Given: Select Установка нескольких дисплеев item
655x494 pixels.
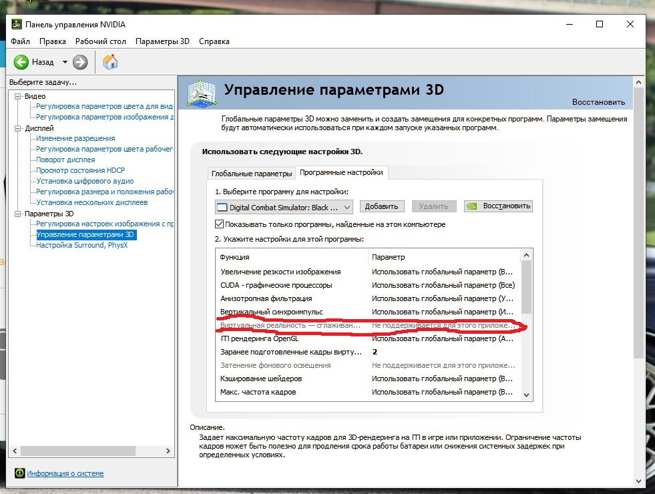Looking at the screenshot, I should pyautogui.click(x=92, y=202).
